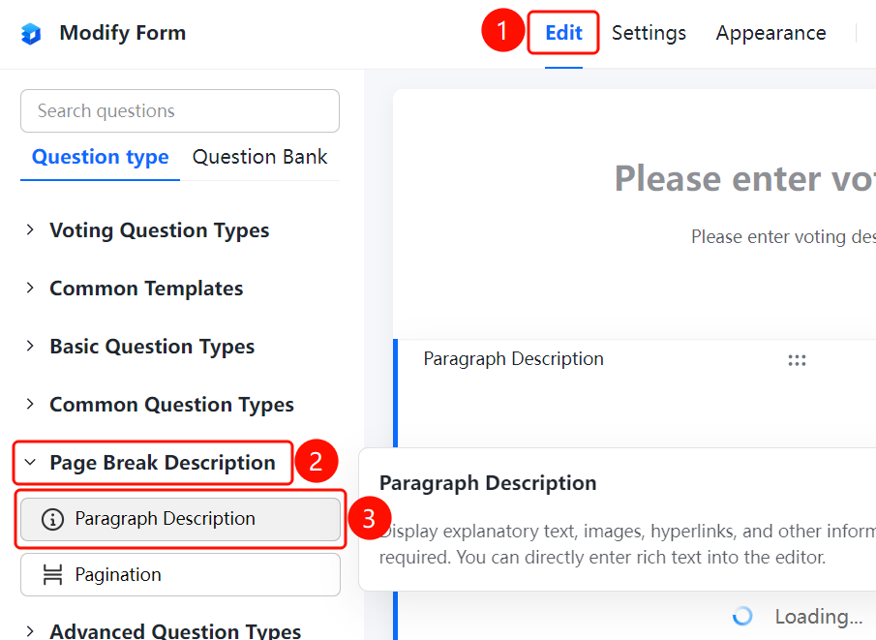Click the info icon beside Paragraph Description
The image size is (876, 640).
(x=52, y=519)
